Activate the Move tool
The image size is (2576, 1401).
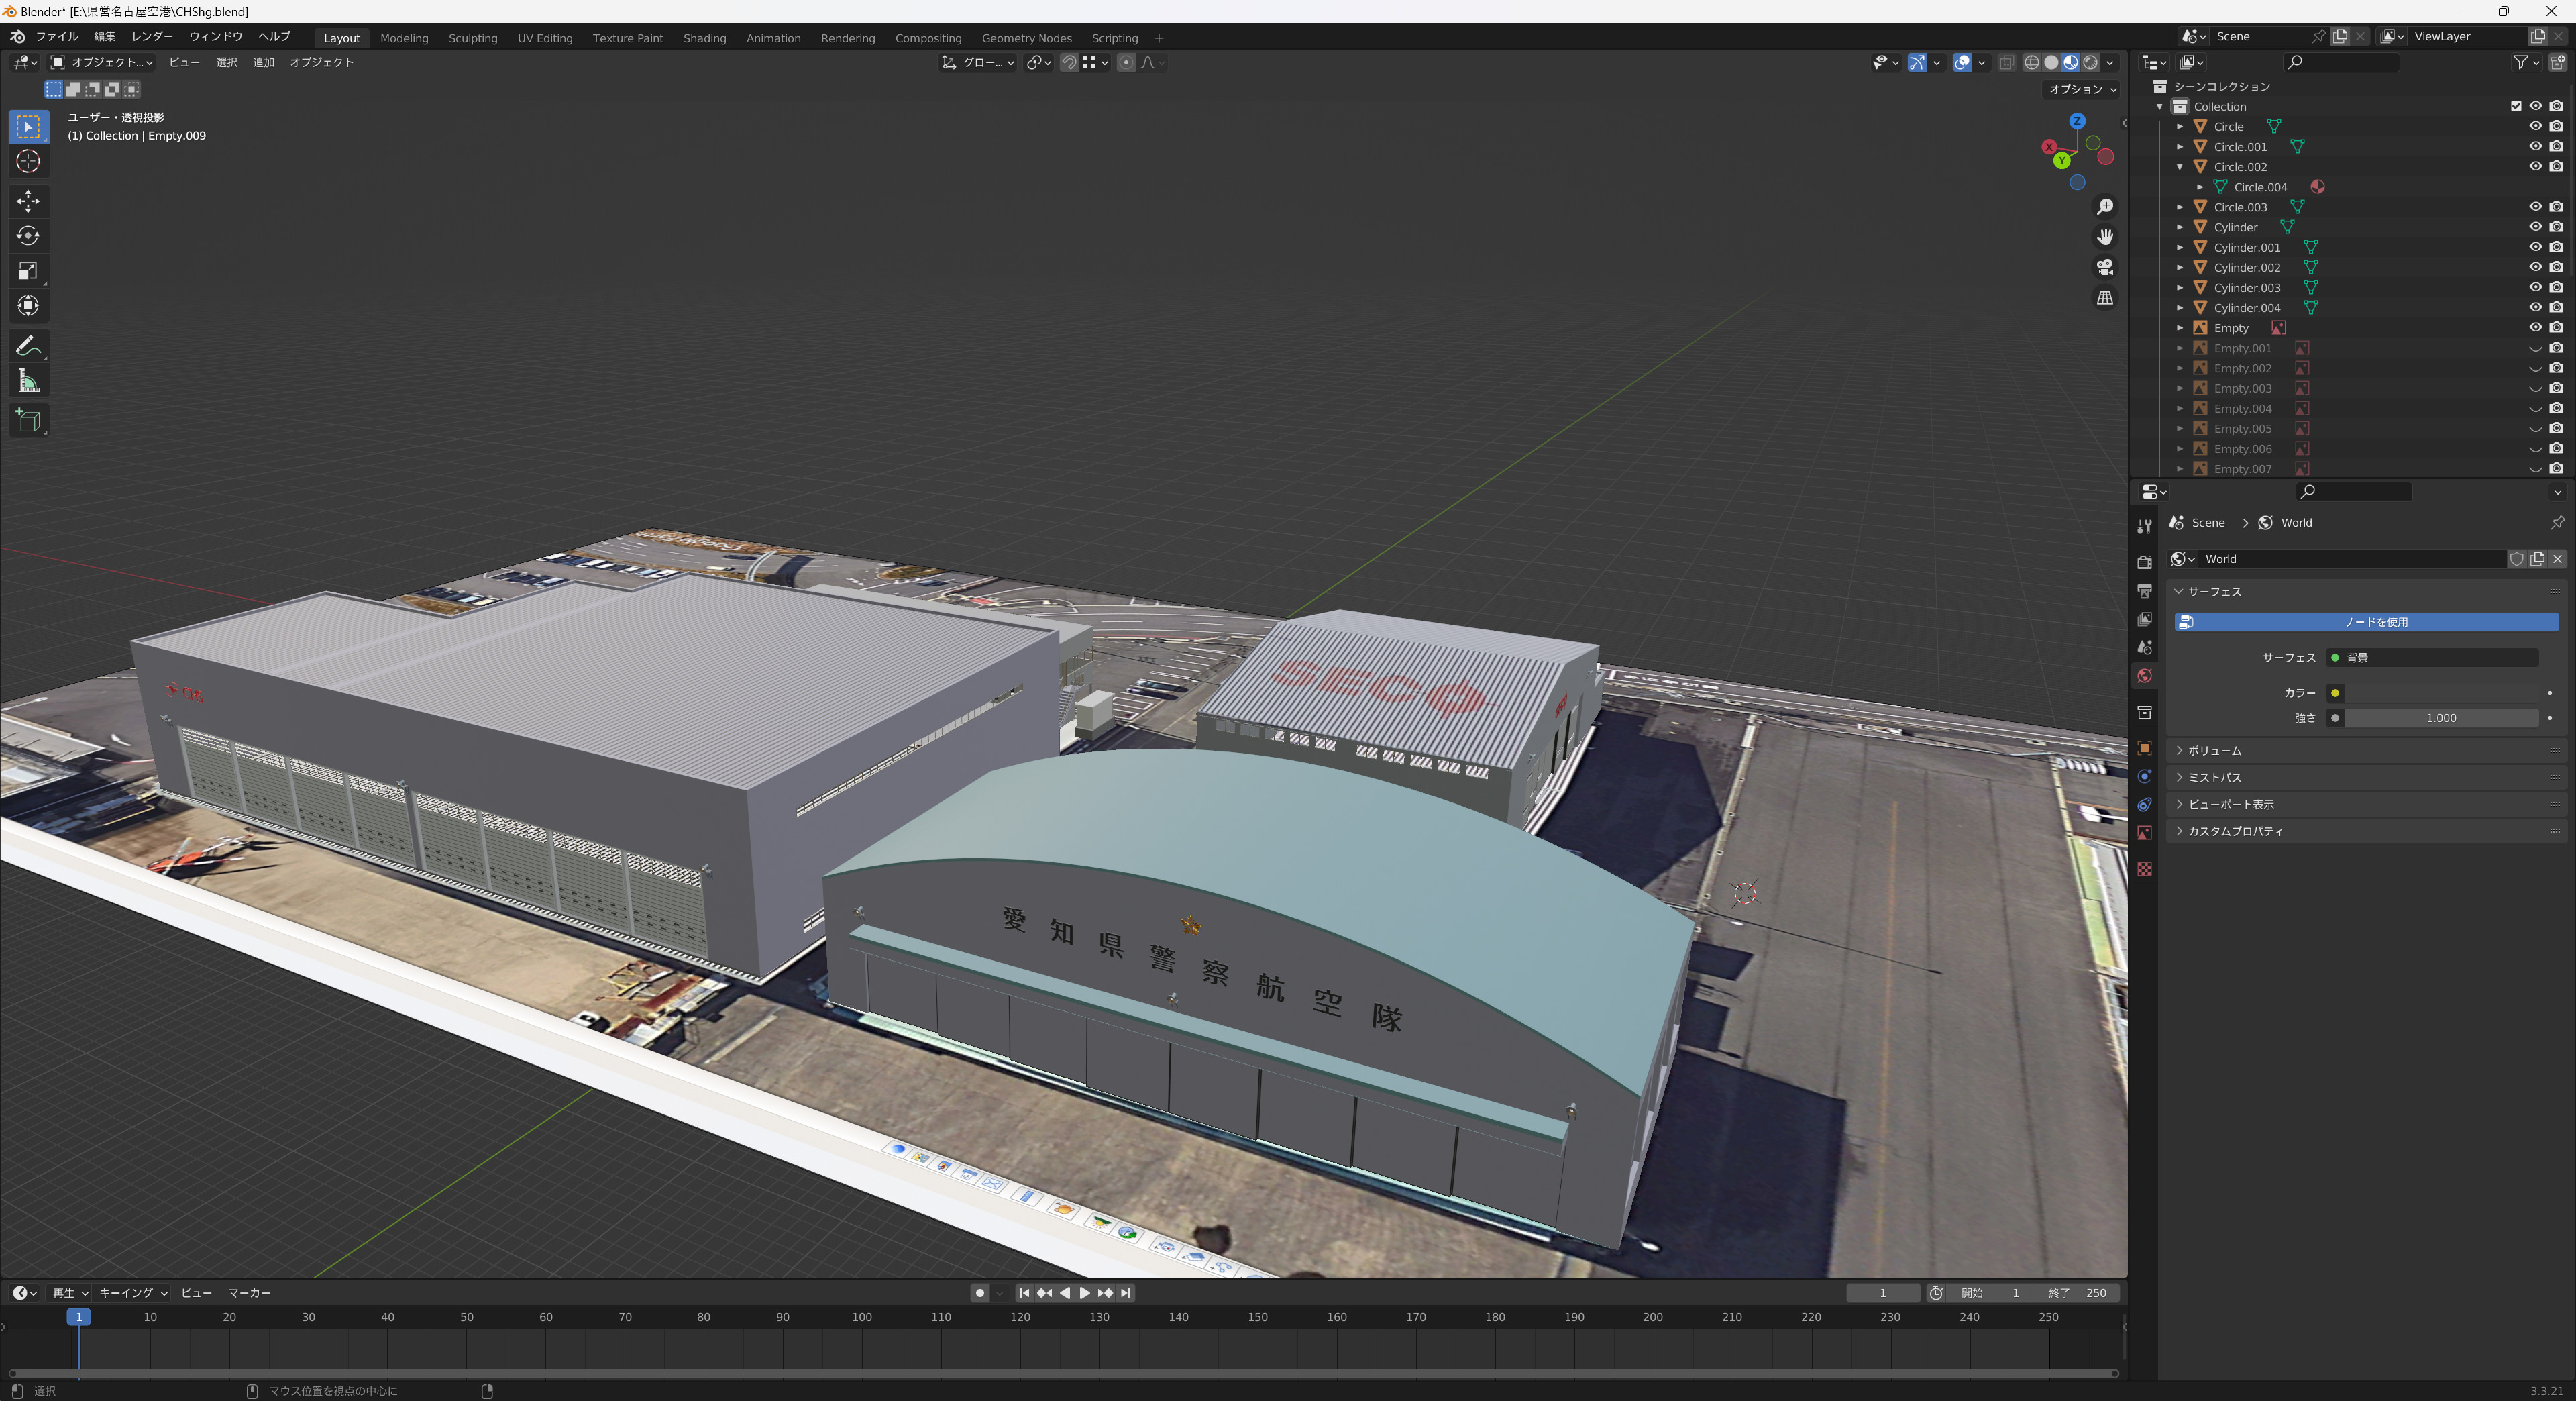tap(28, 201)
